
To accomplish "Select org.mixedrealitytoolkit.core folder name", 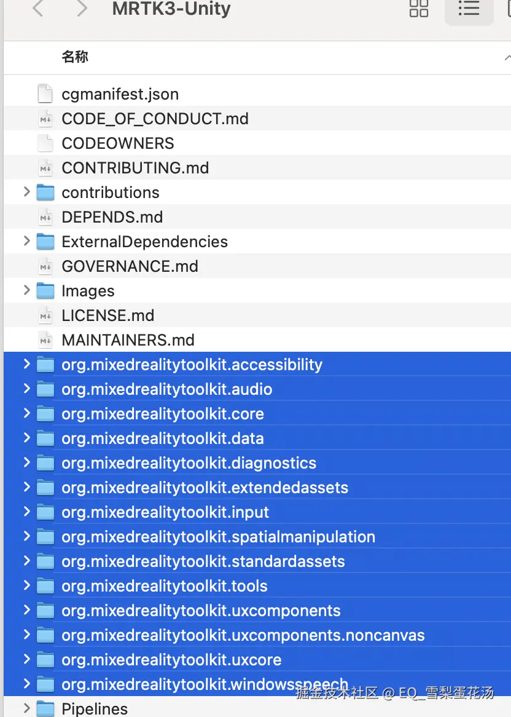I will pos(163,414).
